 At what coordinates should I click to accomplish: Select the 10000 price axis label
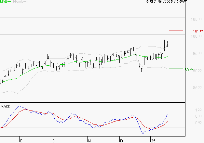(196, 36)
